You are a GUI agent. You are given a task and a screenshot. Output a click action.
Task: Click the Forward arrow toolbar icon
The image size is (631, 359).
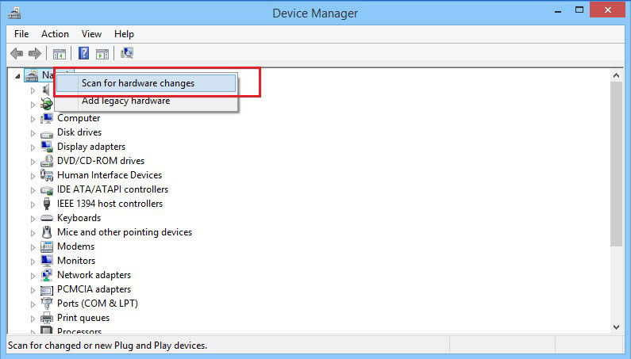[34, 54]
